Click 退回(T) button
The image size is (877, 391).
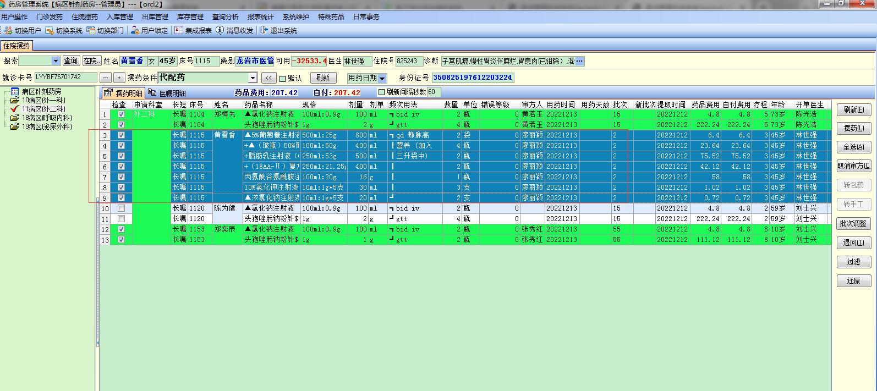(x=853, y=243)
